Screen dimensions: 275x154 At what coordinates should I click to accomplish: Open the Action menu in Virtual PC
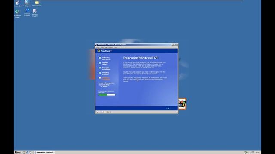[x=98, y=47]
